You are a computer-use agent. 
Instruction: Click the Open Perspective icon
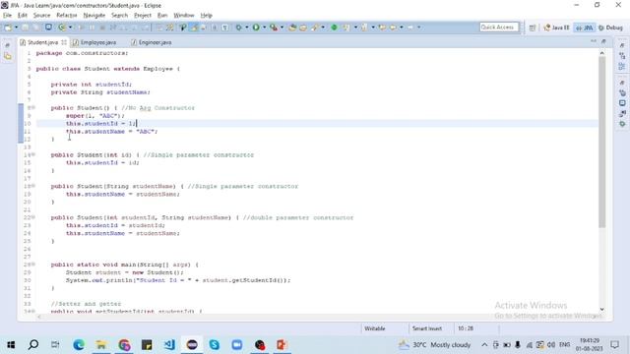(x=533, y=28)
